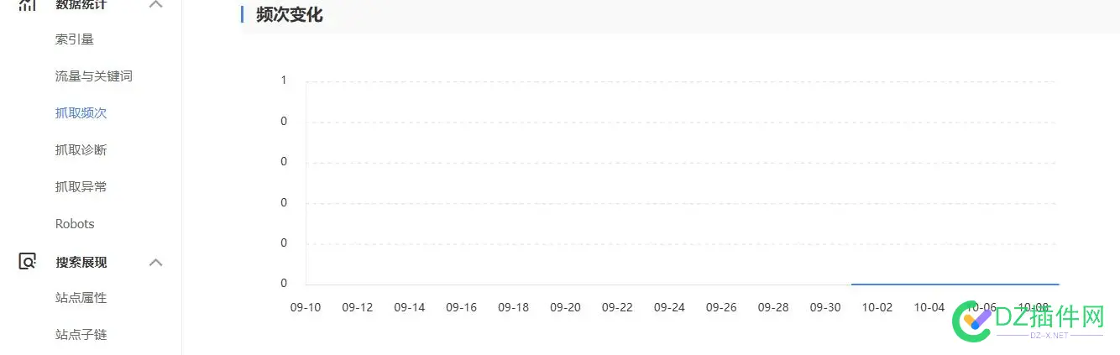Viewport: 1120px width, 355px height.
Task: Open the 索引量 page
Action: 75,39
